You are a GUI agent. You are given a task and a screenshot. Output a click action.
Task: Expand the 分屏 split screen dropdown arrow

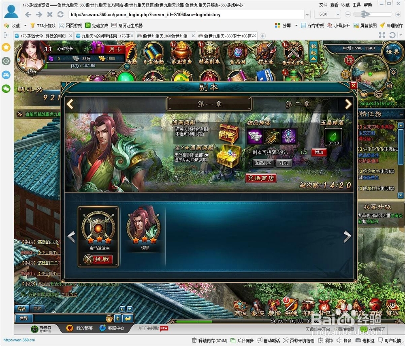pyautogui.click(x=296, y=26)
